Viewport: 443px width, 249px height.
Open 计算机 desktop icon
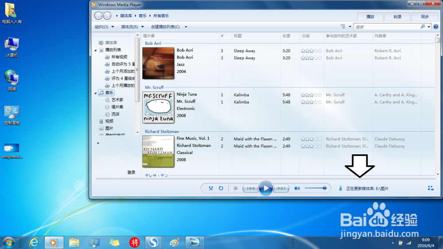point(12,47)
